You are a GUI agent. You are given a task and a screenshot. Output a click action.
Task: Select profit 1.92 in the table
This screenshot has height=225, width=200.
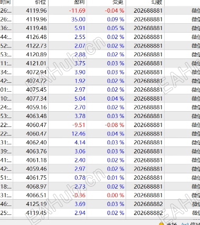coord(80,81)
